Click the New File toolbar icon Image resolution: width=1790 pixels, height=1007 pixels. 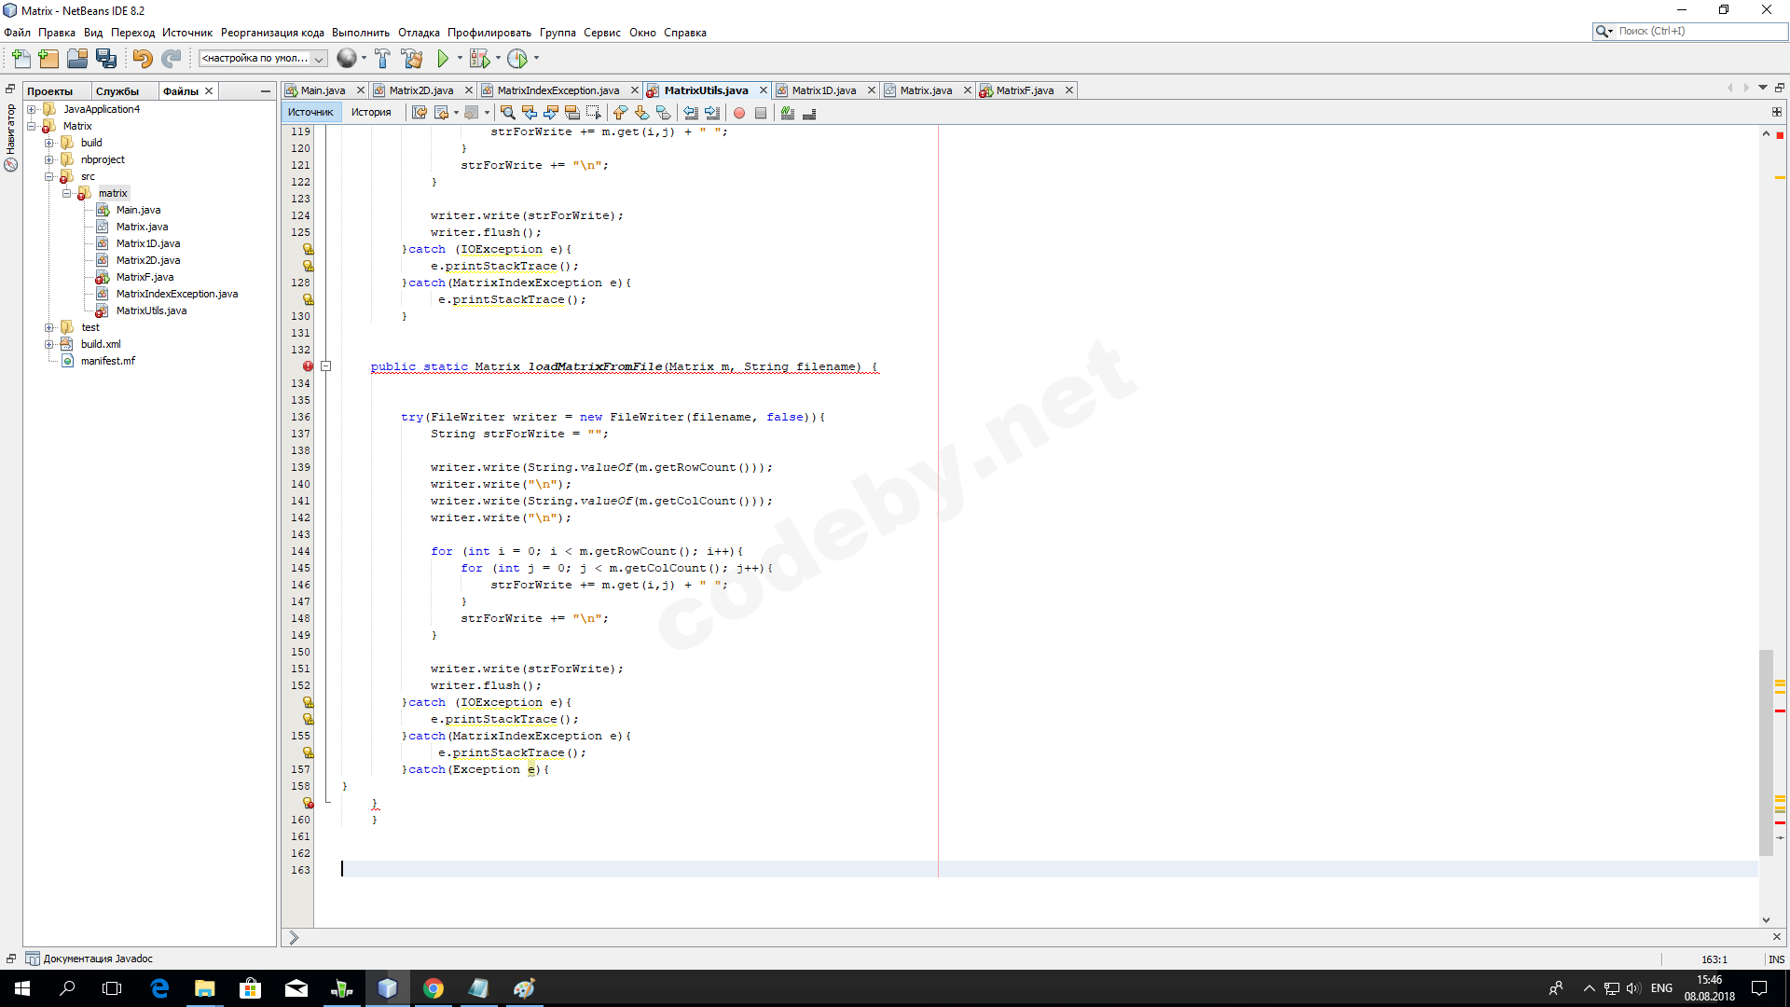[21, 59]
